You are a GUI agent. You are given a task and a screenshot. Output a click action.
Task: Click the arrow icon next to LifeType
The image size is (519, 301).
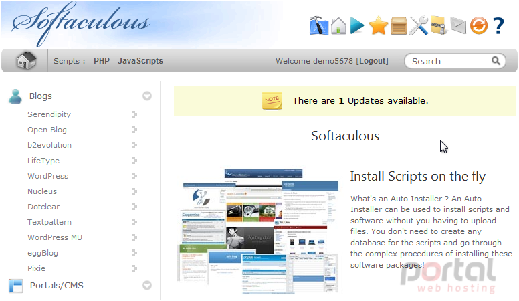pyautogui.click(x=134, y=161)
